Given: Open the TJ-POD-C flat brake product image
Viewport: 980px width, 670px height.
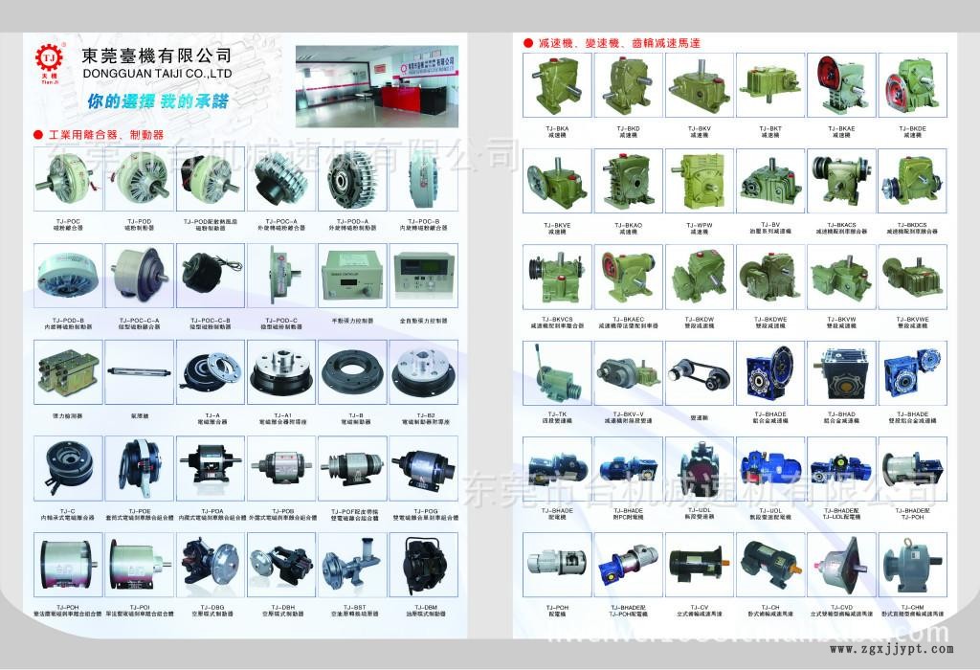Looking at the screenshot, I should tap(281, 276).
